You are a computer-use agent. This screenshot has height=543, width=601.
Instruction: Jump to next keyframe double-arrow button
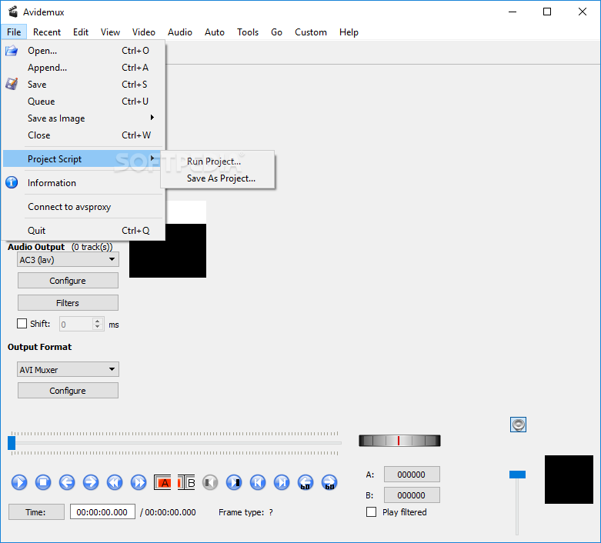(139, 482)
